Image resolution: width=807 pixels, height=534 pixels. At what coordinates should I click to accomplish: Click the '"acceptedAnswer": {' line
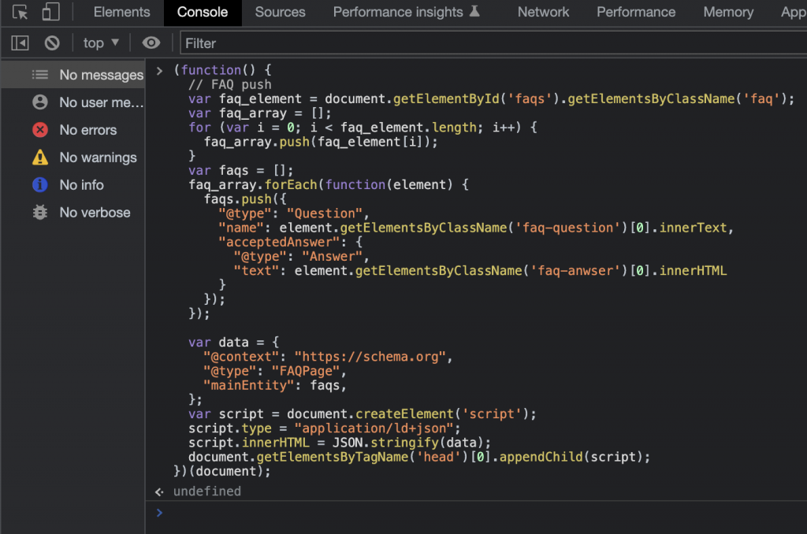tap(291, 242)
